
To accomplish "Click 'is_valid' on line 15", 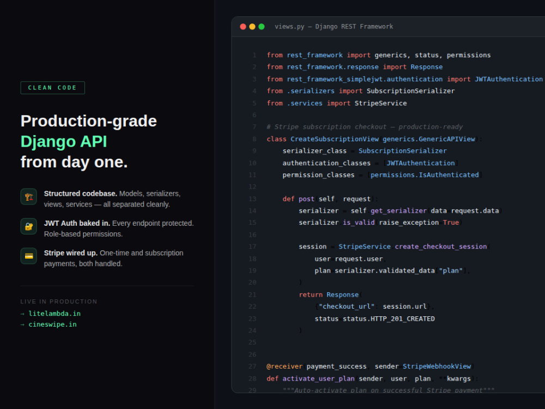I will (x=359, y=222).
